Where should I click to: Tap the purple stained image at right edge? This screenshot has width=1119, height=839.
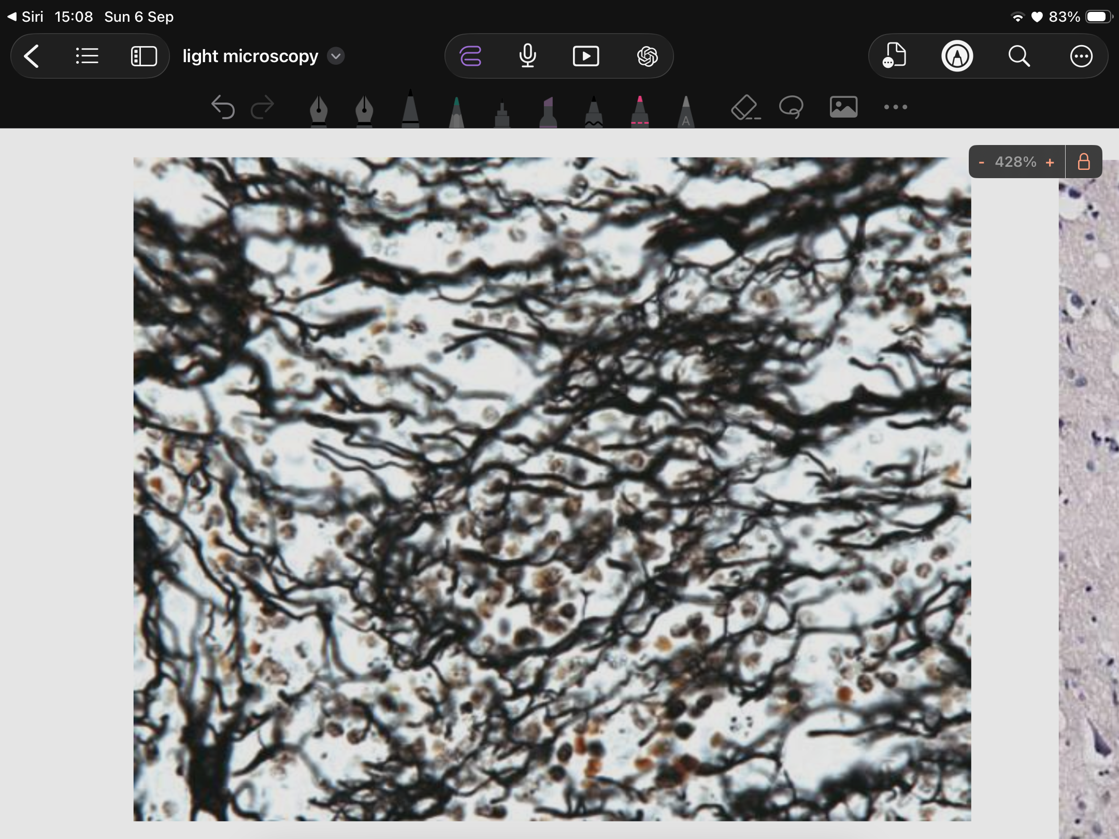click(x=1089, y=499)
